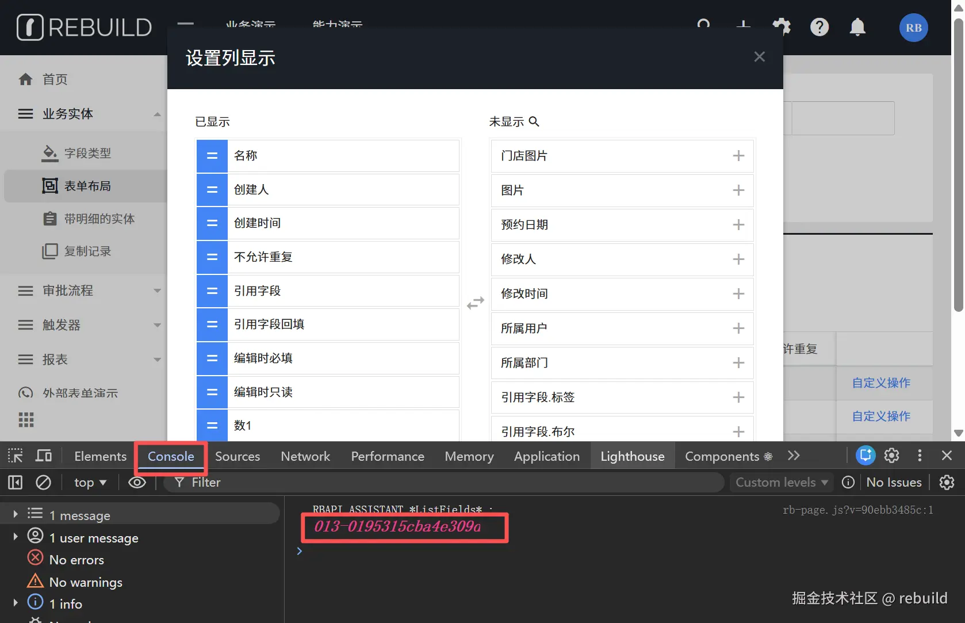Toggle the device emulation toolbar
Viewport: 965px width, 623px height.
[x=44, y=455]
